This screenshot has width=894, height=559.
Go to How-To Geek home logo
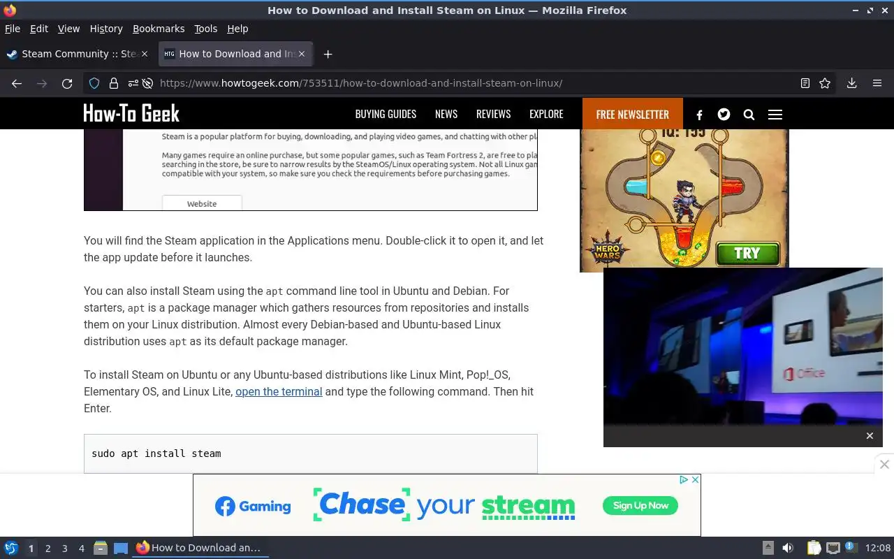click(131, 113)
